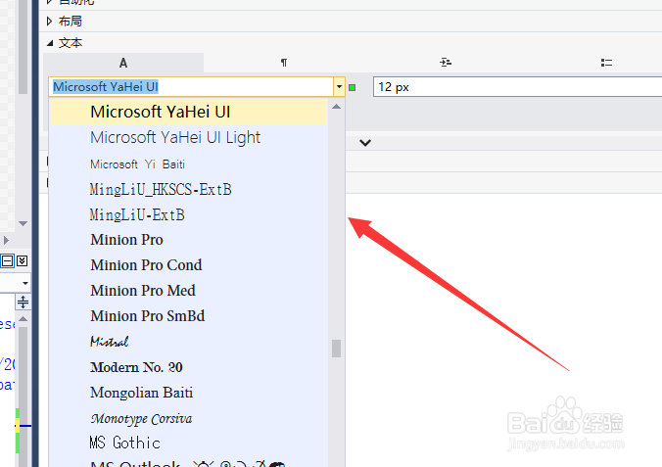Screen dimensions: 662x467
Task: Select the Font tab with letter A
Action: pos(123,63)
